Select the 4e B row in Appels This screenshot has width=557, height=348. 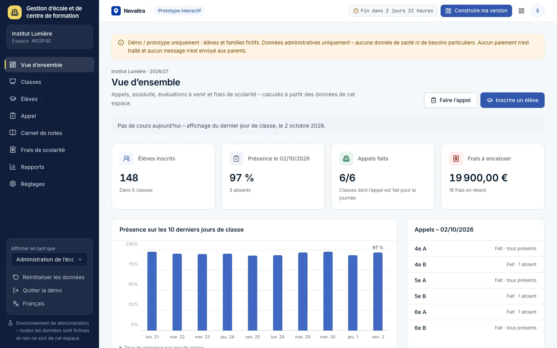point(475,264)
